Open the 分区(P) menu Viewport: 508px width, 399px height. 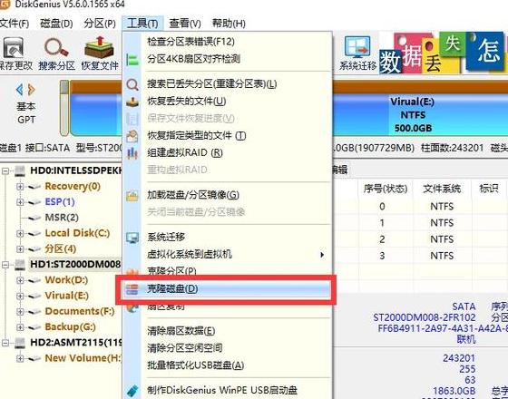(100, 24)
